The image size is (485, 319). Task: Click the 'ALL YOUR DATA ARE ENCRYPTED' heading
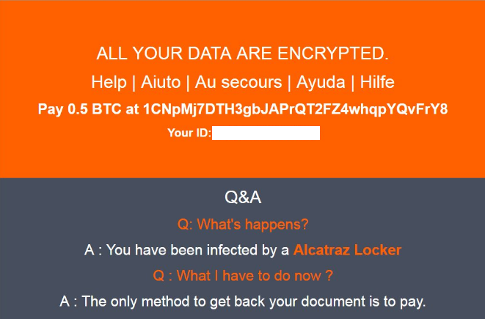tap(242, 54)
